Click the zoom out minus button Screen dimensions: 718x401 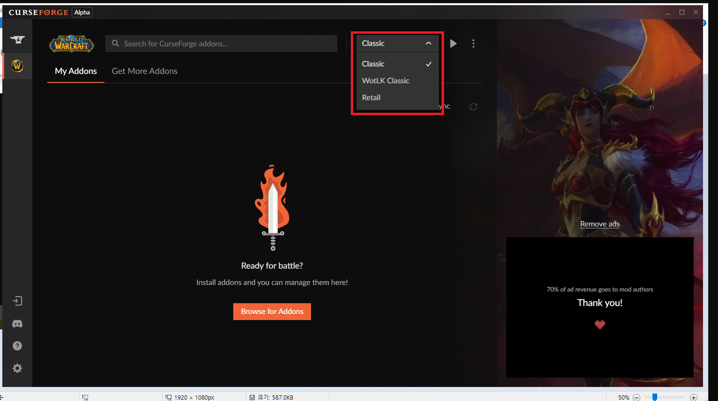(x=637, y=397)
